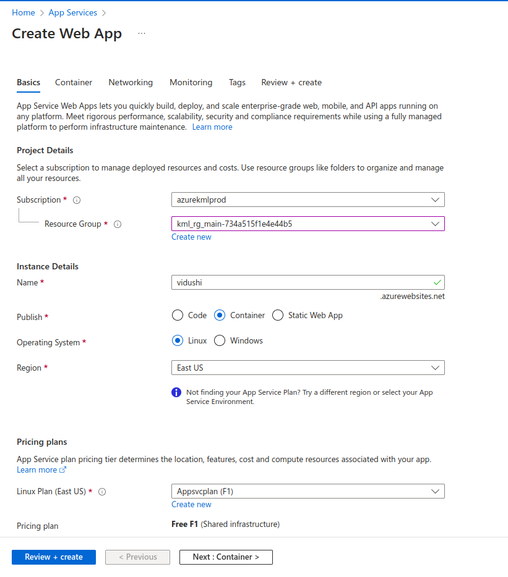Screen dimensions: 508x577
Task: Expand the Resource Group dropdown
Action: click(x=308, y=224)
